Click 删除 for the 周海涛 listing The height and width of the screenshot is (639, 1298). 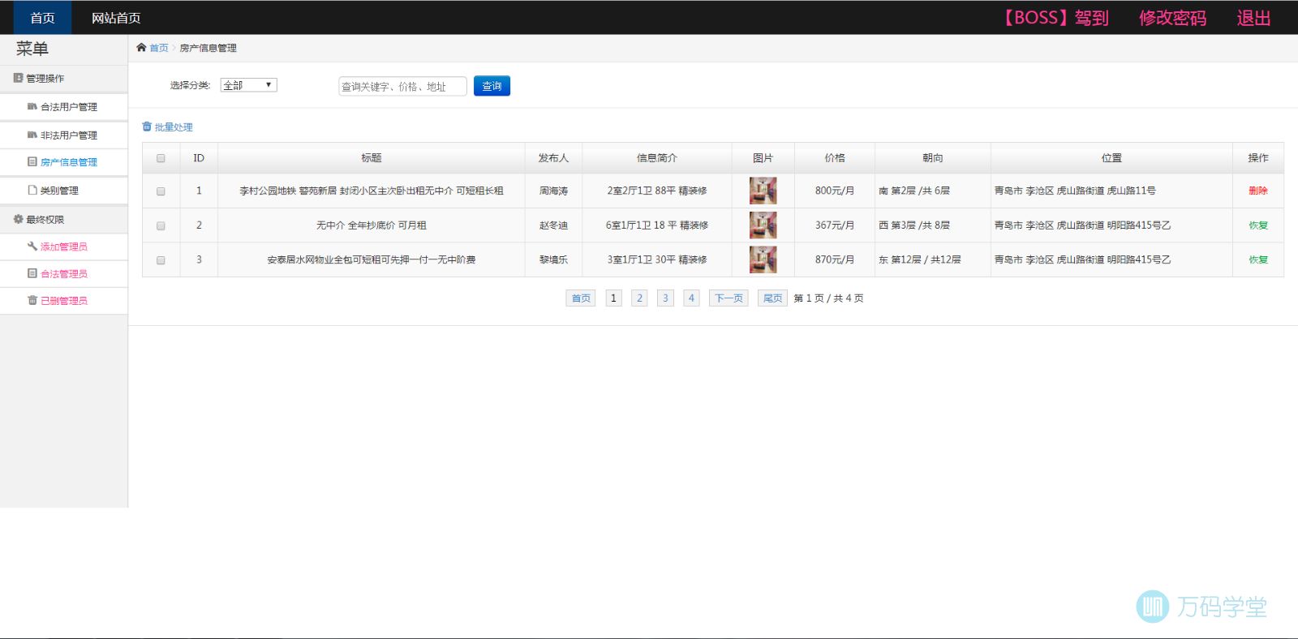(x=1258, y=191)
